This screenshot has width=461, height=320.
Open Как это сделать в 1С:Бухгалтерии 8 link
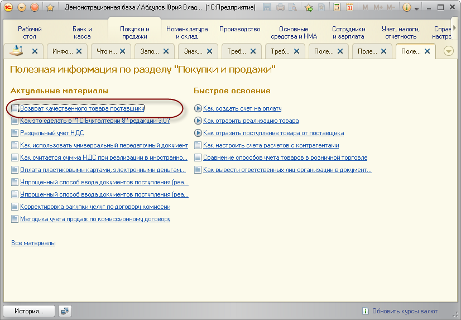(x=95, y=121)
